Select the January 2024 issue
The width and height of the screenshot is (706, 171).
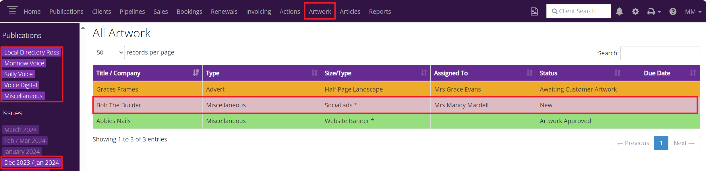click(x=22, y=151)
